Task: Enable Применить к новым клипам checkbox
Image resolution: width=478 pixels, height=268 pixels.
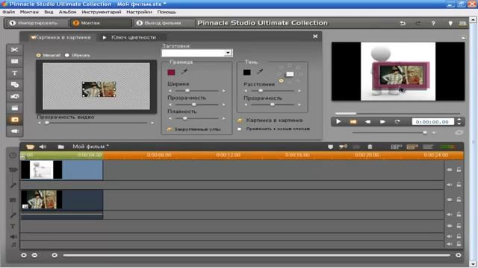Action: coord(239,129)
